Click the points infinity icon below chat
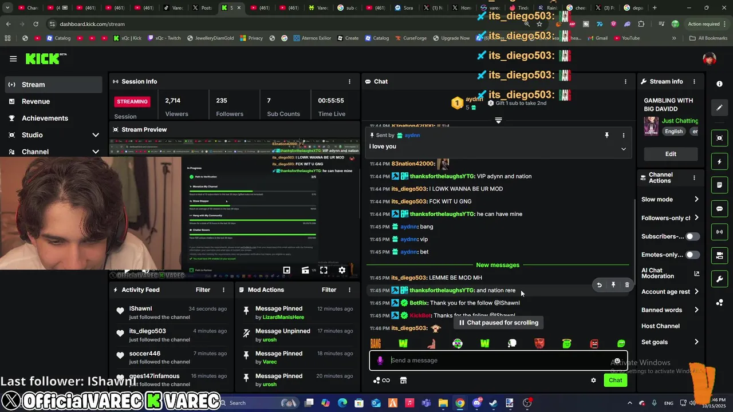Screen dimensions: 733x412 tap(381, 380)
